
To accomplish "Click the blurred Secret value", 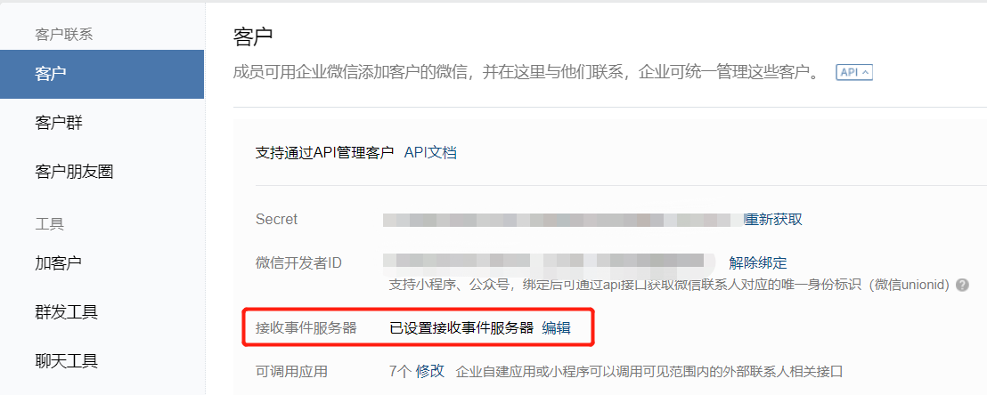I will [563, 220].
